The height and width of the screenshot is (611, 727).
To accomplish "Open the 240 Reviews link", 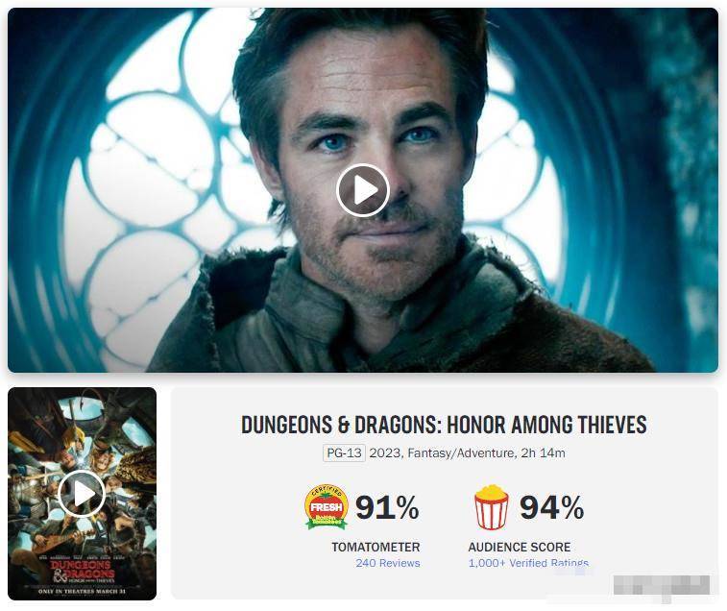I will [388, 563].
